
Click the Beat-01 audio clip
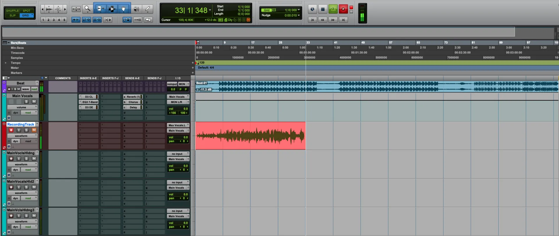pos(377,87)
